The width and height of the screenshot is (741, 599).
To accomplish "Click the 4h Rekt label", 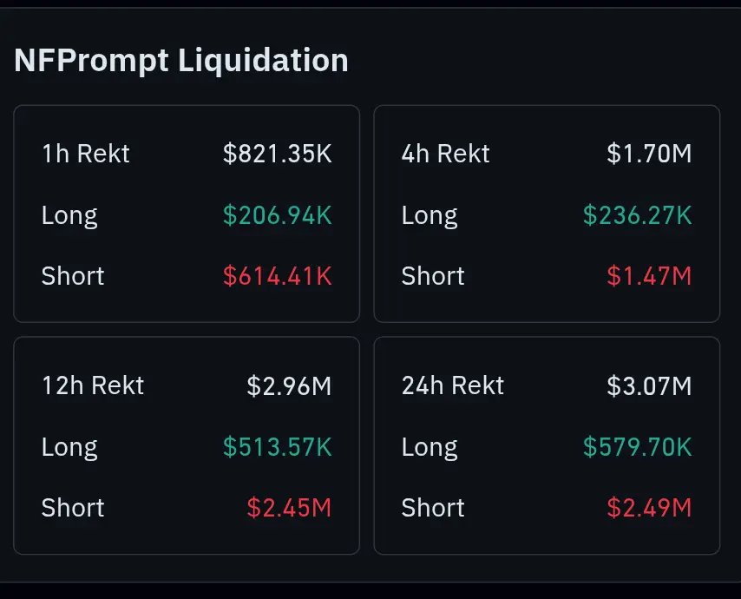I will [446, 154].
